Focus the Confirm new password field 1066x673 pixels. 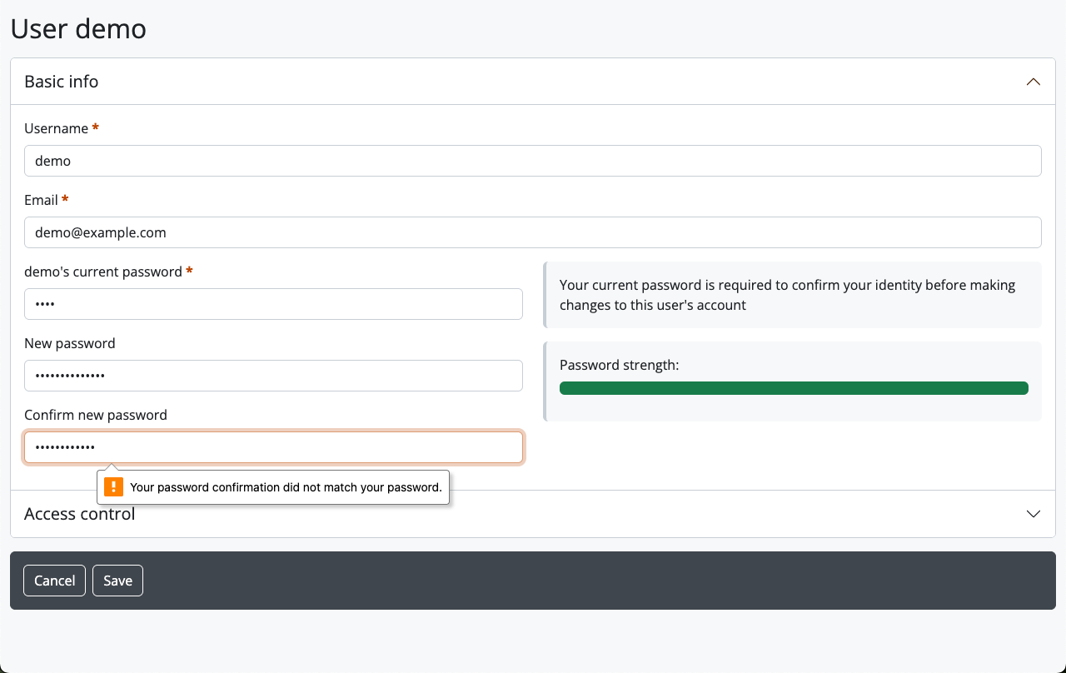[273, 447]
